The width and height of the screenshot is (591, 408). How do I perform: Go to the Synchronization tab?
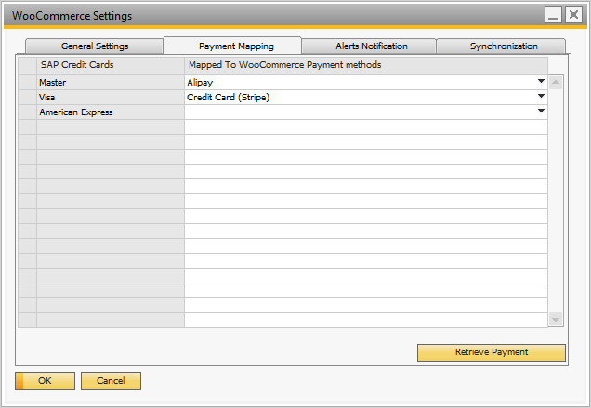503,46
